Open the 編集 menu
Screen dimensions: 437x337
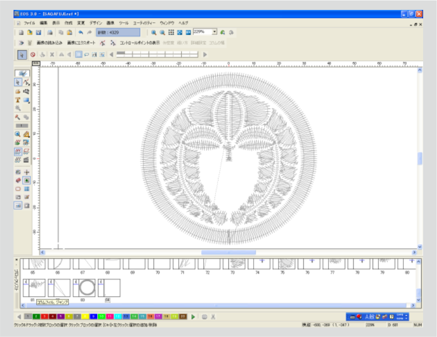tap(44, 23)
